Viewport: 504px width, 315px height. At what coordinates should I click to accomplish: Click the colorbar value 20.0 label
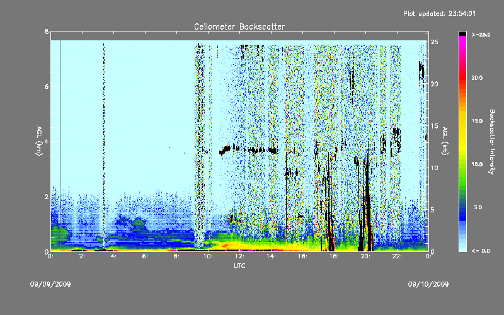[x=477, y=78]
